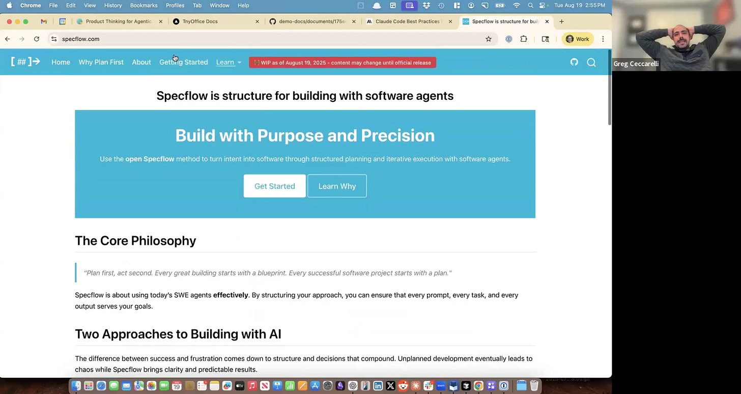Switch to Product Thinking for Agentic tab
The height and width of the screenshot is (394, 741).
click(x=120, y=21)
